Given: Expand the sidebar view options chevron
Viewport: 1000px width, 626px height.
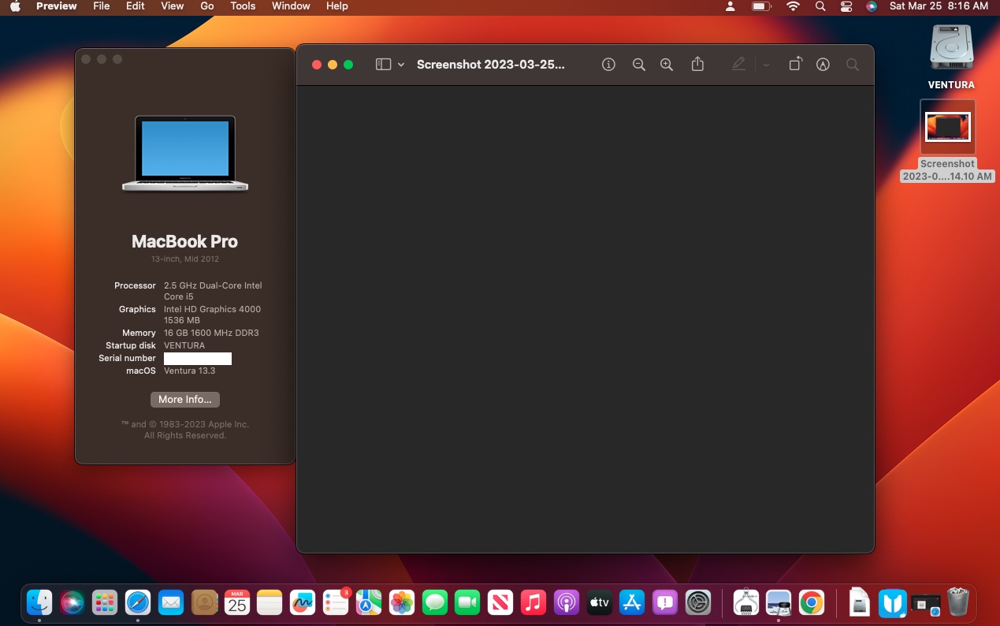Looking at the screenshot, I should pos(401,65).
